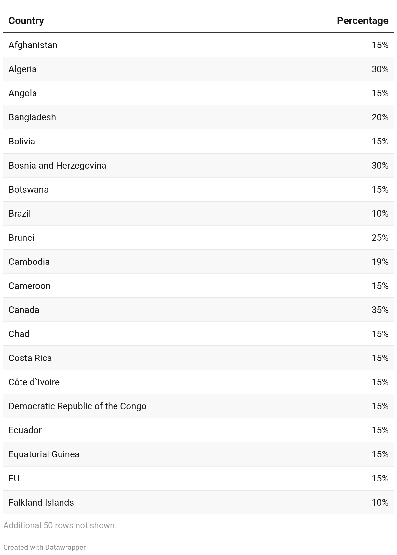Click Algeria's 30% percentage value

click(x=380, y=69)
